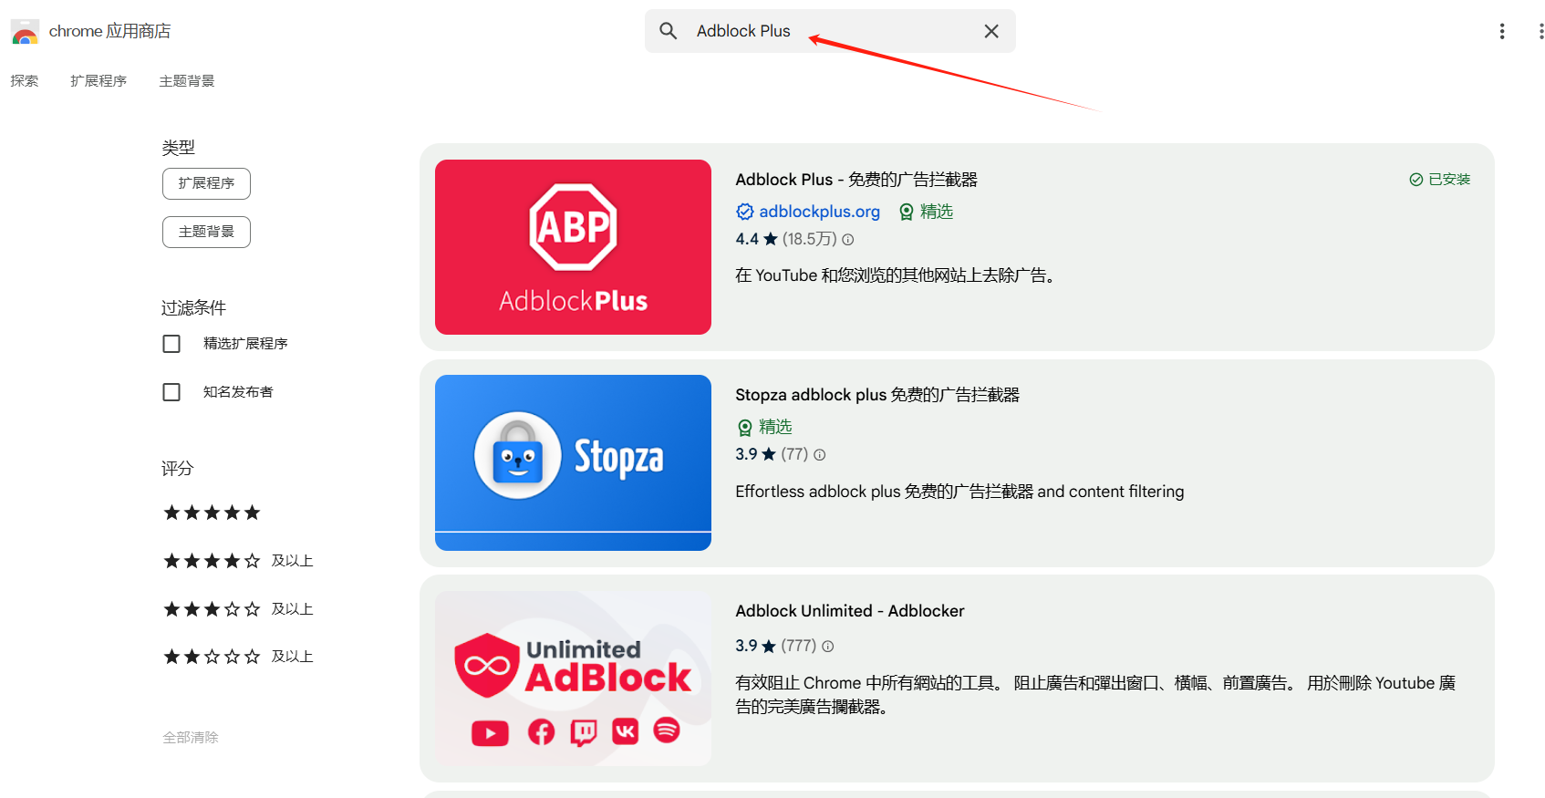Viewport: 1545px width, 798px height.
Task: Select the 主题背景 type filter chip
Action: pos(206,232)
